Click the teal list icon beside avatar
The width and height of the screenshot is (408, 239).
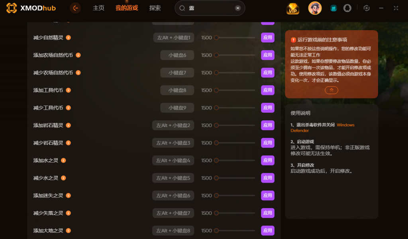tap(333, 8)
